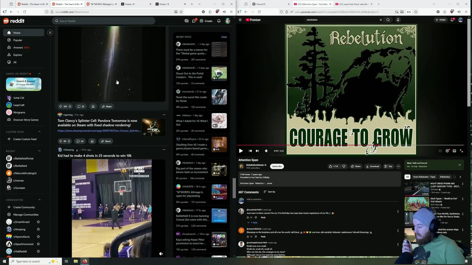472x265 pixels.
Task: Skip to previous YouTube video
Action: tap(250, 151)
